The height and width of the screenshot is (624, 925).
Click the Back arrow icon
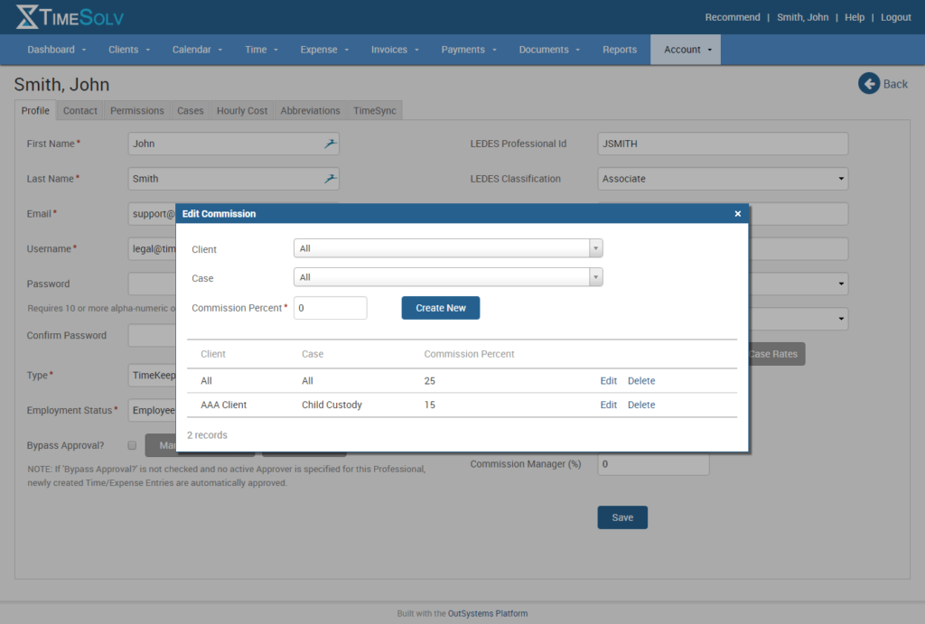click(868, 83)
